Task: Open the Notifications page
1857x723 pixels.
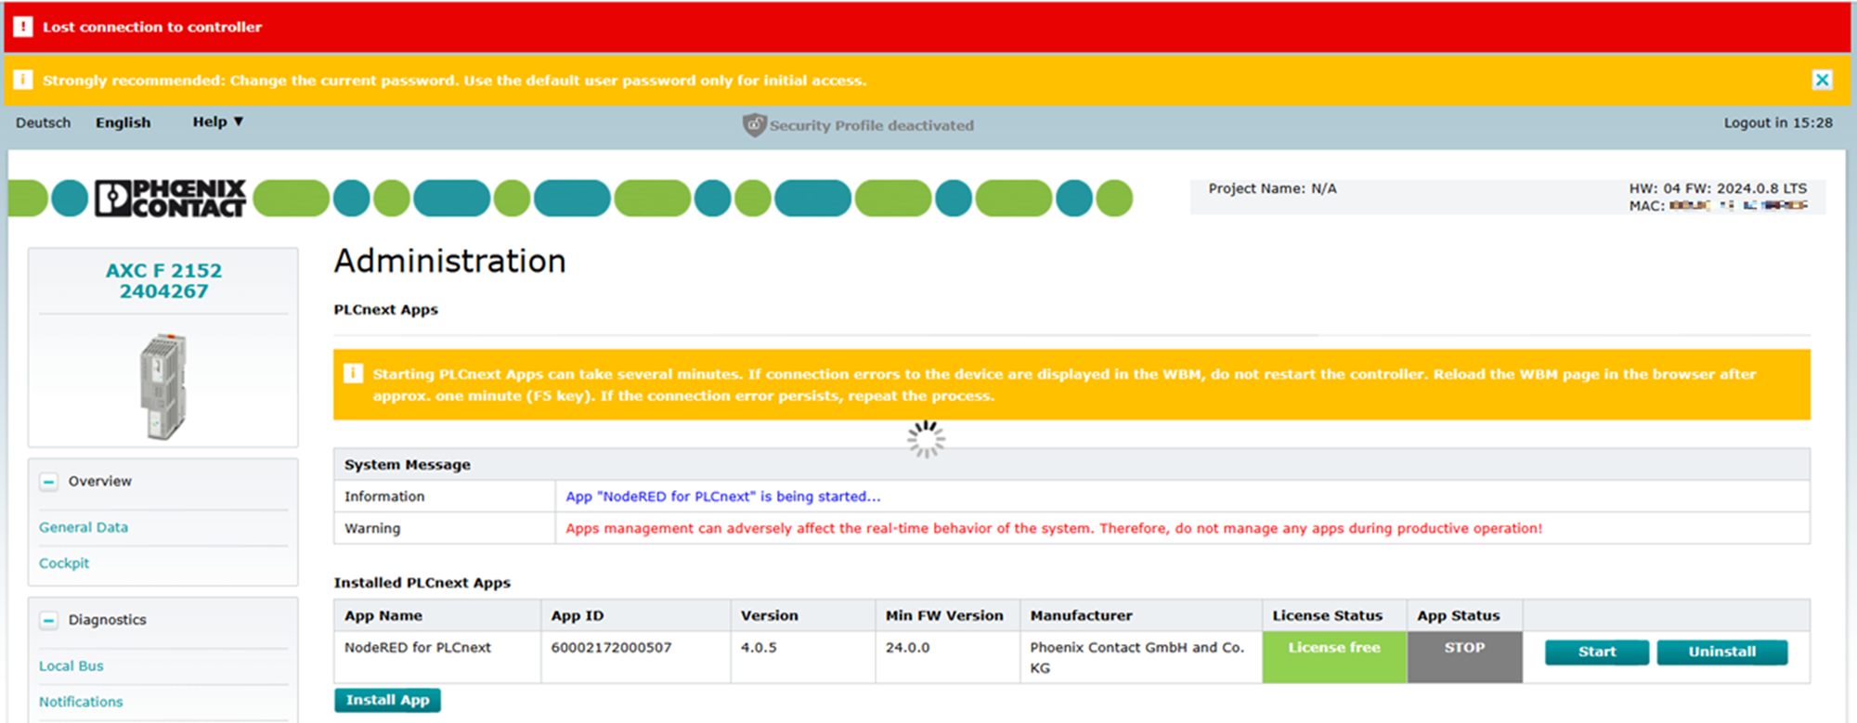Action: click(x=81, y=702)
